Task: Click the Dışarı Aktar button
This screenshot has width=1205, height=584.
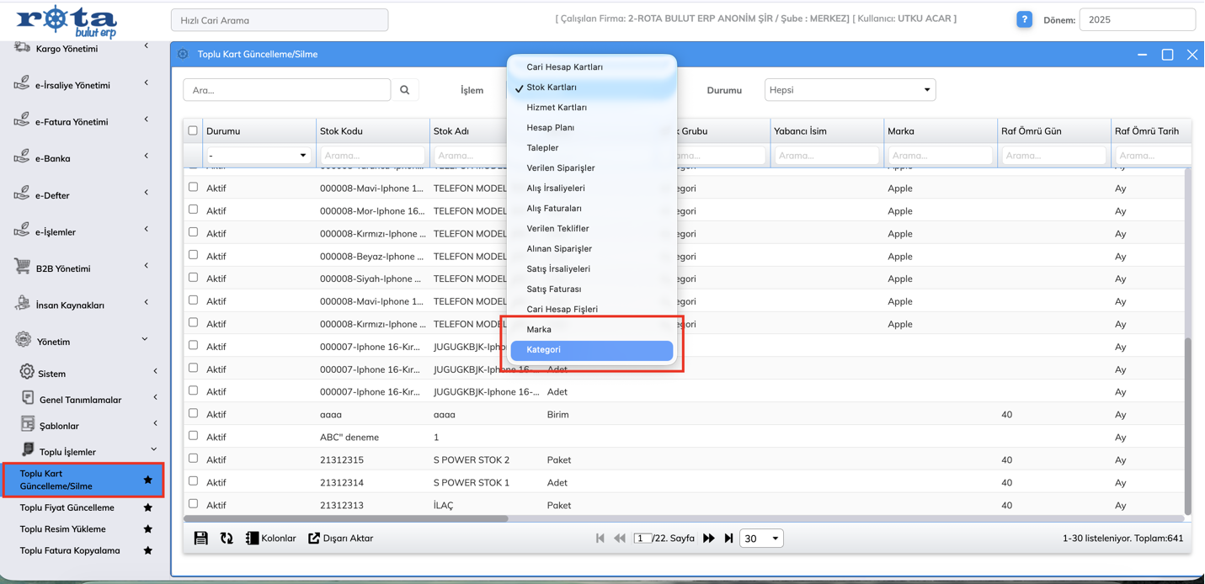Action: (x=340, y=539)
